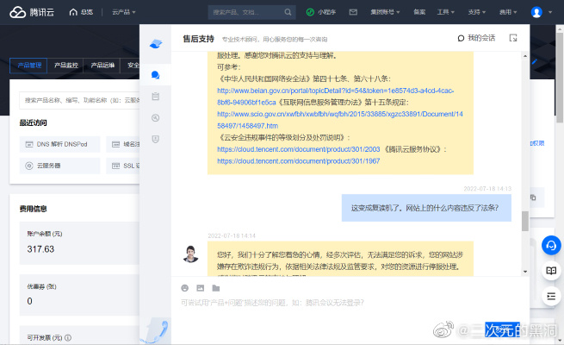This screenshot has width=564, height=345.
Task: Open the chat conversations sidebar icon
Action: point(155,75)
